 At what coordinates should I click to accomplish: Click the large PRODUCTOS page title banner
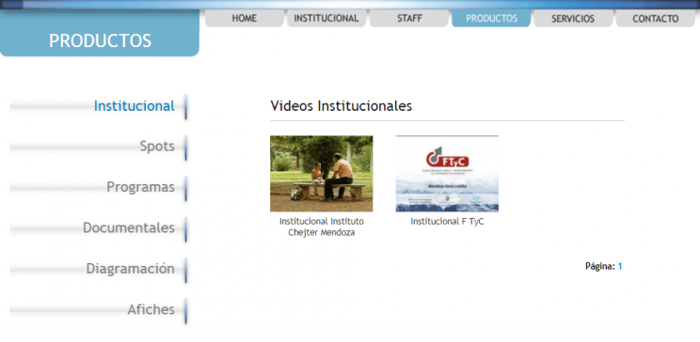click(100, 34)
